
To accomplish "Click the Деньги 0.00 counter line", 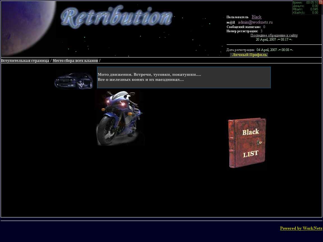I will point(305,6).
